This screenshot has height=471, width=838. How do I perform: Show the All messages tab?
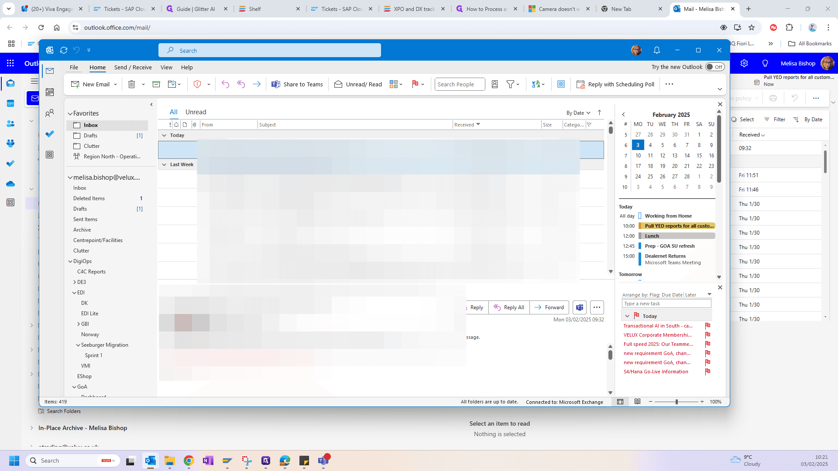173,112
